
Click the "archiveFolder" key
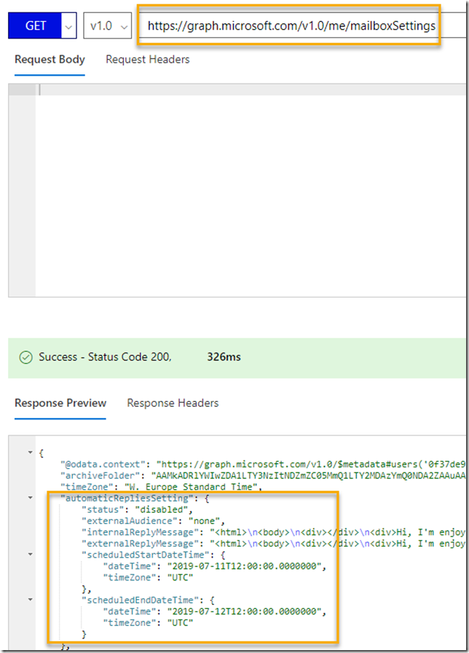tap(100, 475)
